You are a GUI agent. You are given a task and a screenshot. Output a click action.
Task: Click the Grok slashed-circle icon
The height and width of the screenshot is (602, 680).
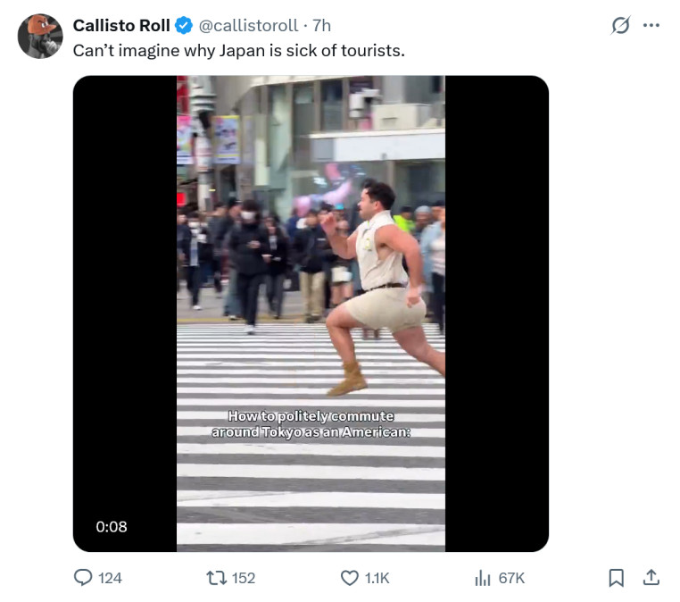coord(620,25)
